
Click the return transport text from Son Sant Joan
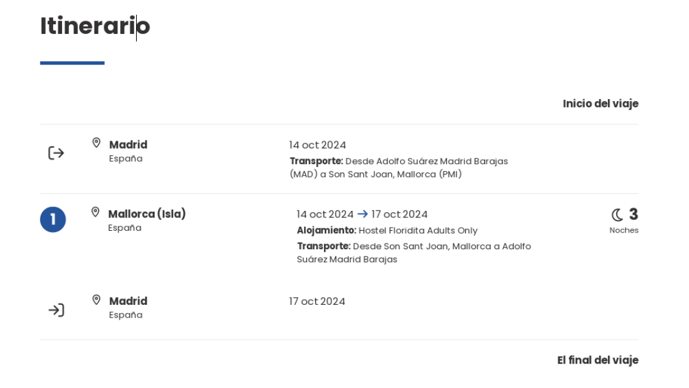click(414, 252)
